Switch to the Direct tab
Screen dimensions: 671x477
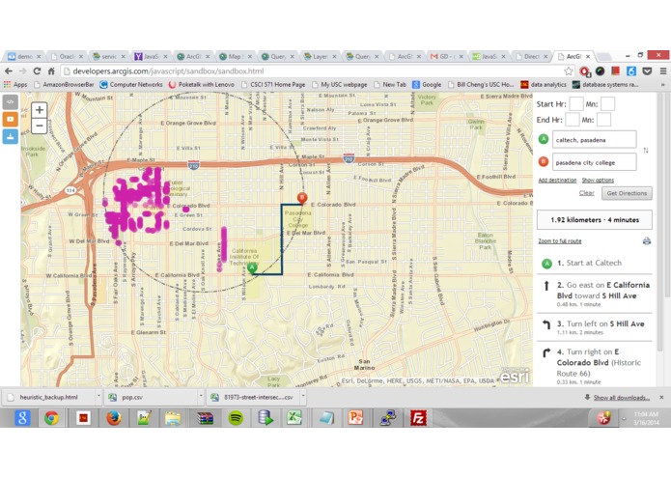[531, 56]
